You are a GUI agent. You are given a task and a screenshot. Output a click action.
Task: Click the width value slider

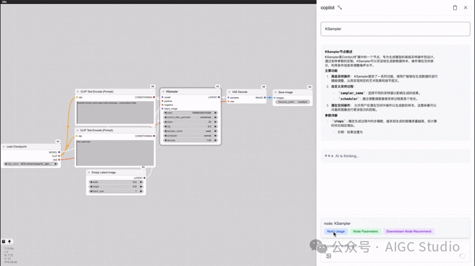coord(116,182)
